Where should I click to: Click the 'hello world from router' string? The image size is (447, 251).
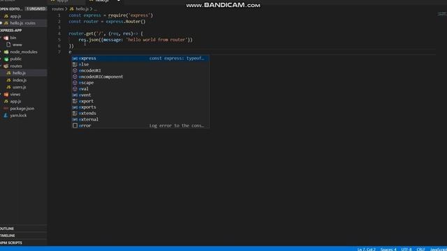pyautogui.click(x=156, y=40)
